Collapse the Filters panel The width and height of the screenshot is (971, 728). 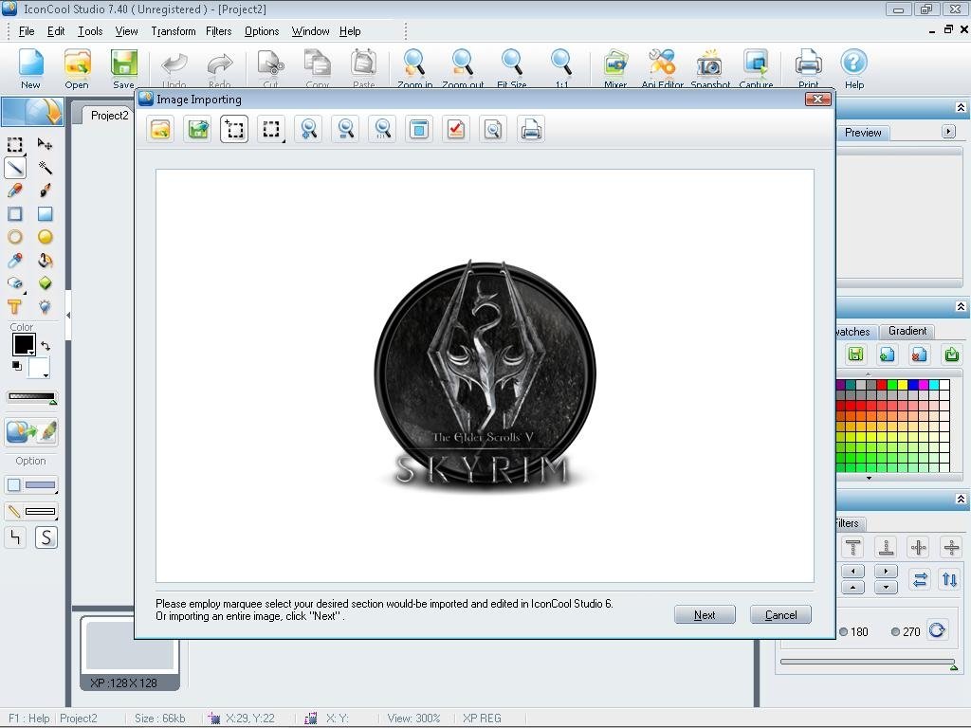[x=961, y=499]
